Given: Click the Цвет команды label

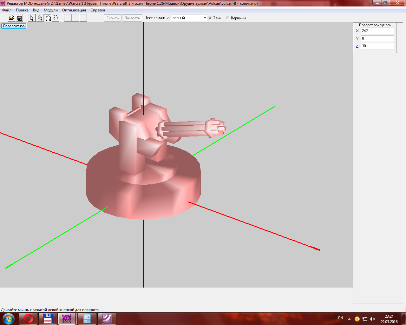Looking at the screenshot, I should [x=157, y=18].
